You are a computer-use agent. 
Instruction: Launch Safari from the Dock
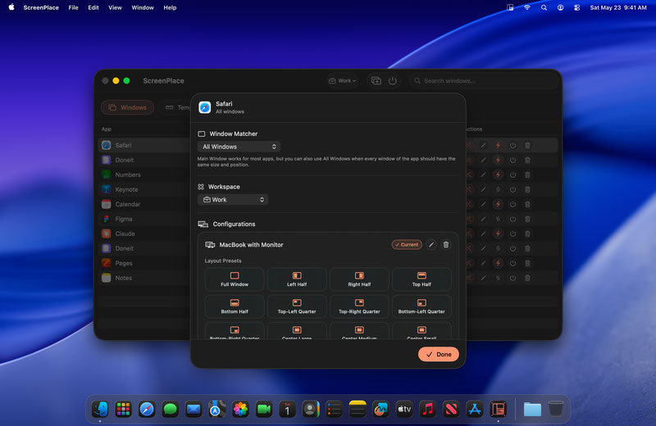(147, 409)
